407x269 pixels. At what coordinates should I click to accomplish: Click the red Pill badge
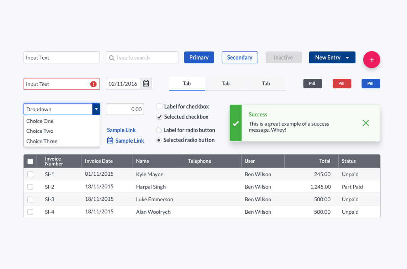(342, 84)
